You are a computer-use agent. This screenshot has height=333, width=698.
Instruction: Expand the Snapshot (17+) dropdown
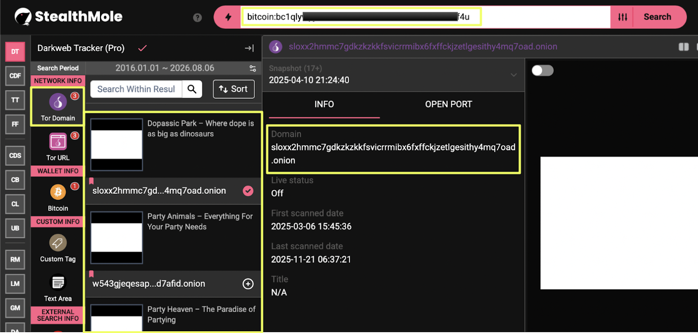pyautogui.click(x=514, y=75)
